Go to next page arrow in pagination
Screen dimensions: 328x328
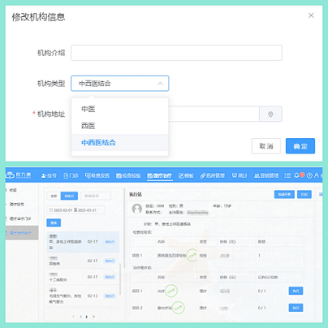click(x=93, y=317)
